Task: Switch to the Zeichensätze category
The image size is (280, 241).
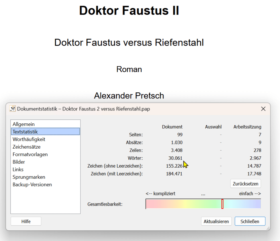Action: pos(27,147)
